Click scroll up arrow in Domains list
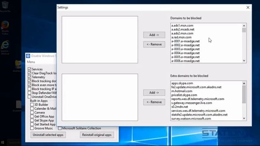Screen dimensions: 260x146 tap(244, 26)
